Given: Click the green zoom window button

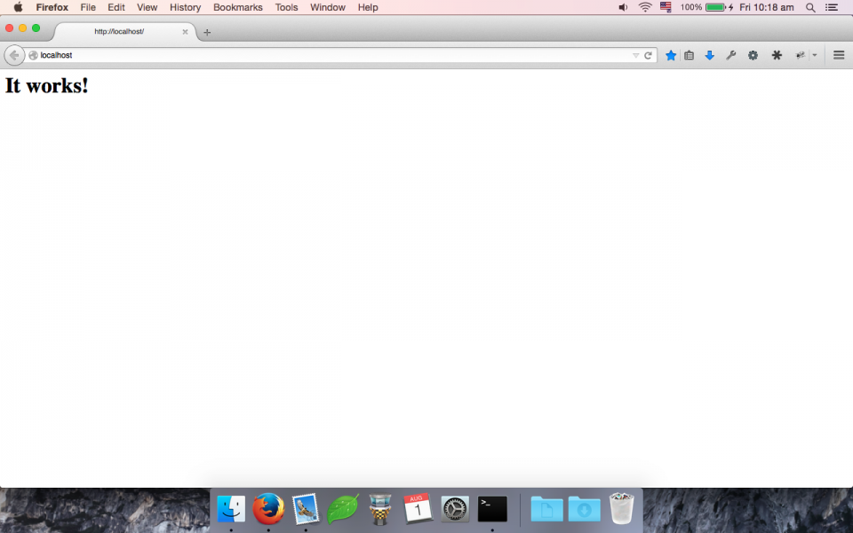Looking at the screenshot, I should click(x=36, y=28).
